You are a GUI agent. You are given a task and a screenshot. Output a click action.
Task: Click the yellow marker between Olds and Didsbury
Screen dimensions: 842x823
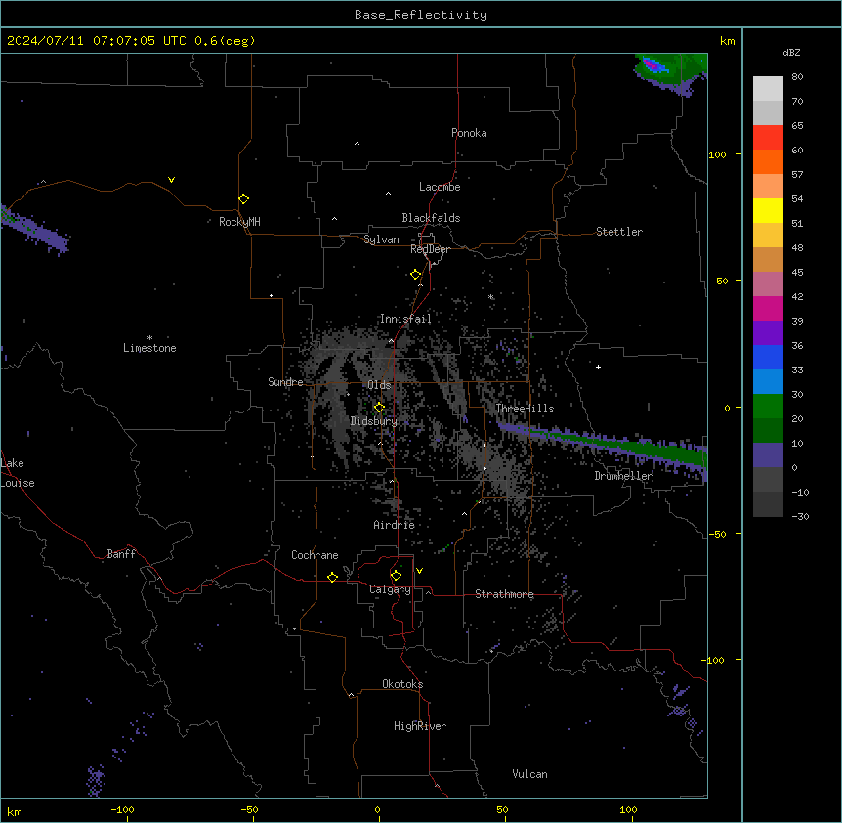pos(379,408)
